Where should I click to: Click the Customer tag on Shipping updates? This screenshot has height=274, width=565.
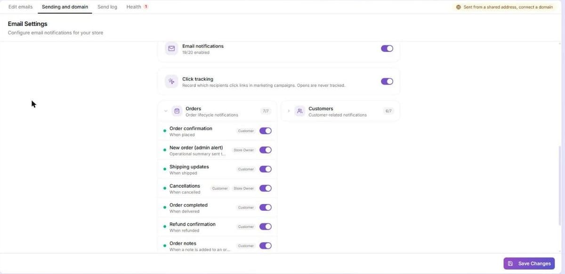point(246,169)
